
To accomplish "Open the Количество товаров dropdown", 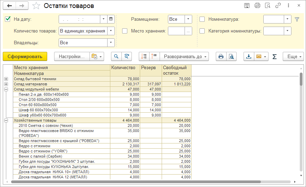I will click(x=111, y=31).
